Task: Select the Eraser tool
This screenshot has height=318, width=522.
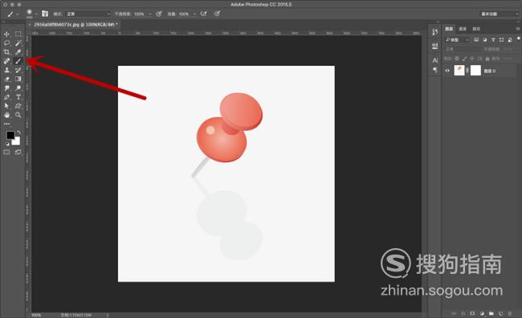Action: click(6, 79)
